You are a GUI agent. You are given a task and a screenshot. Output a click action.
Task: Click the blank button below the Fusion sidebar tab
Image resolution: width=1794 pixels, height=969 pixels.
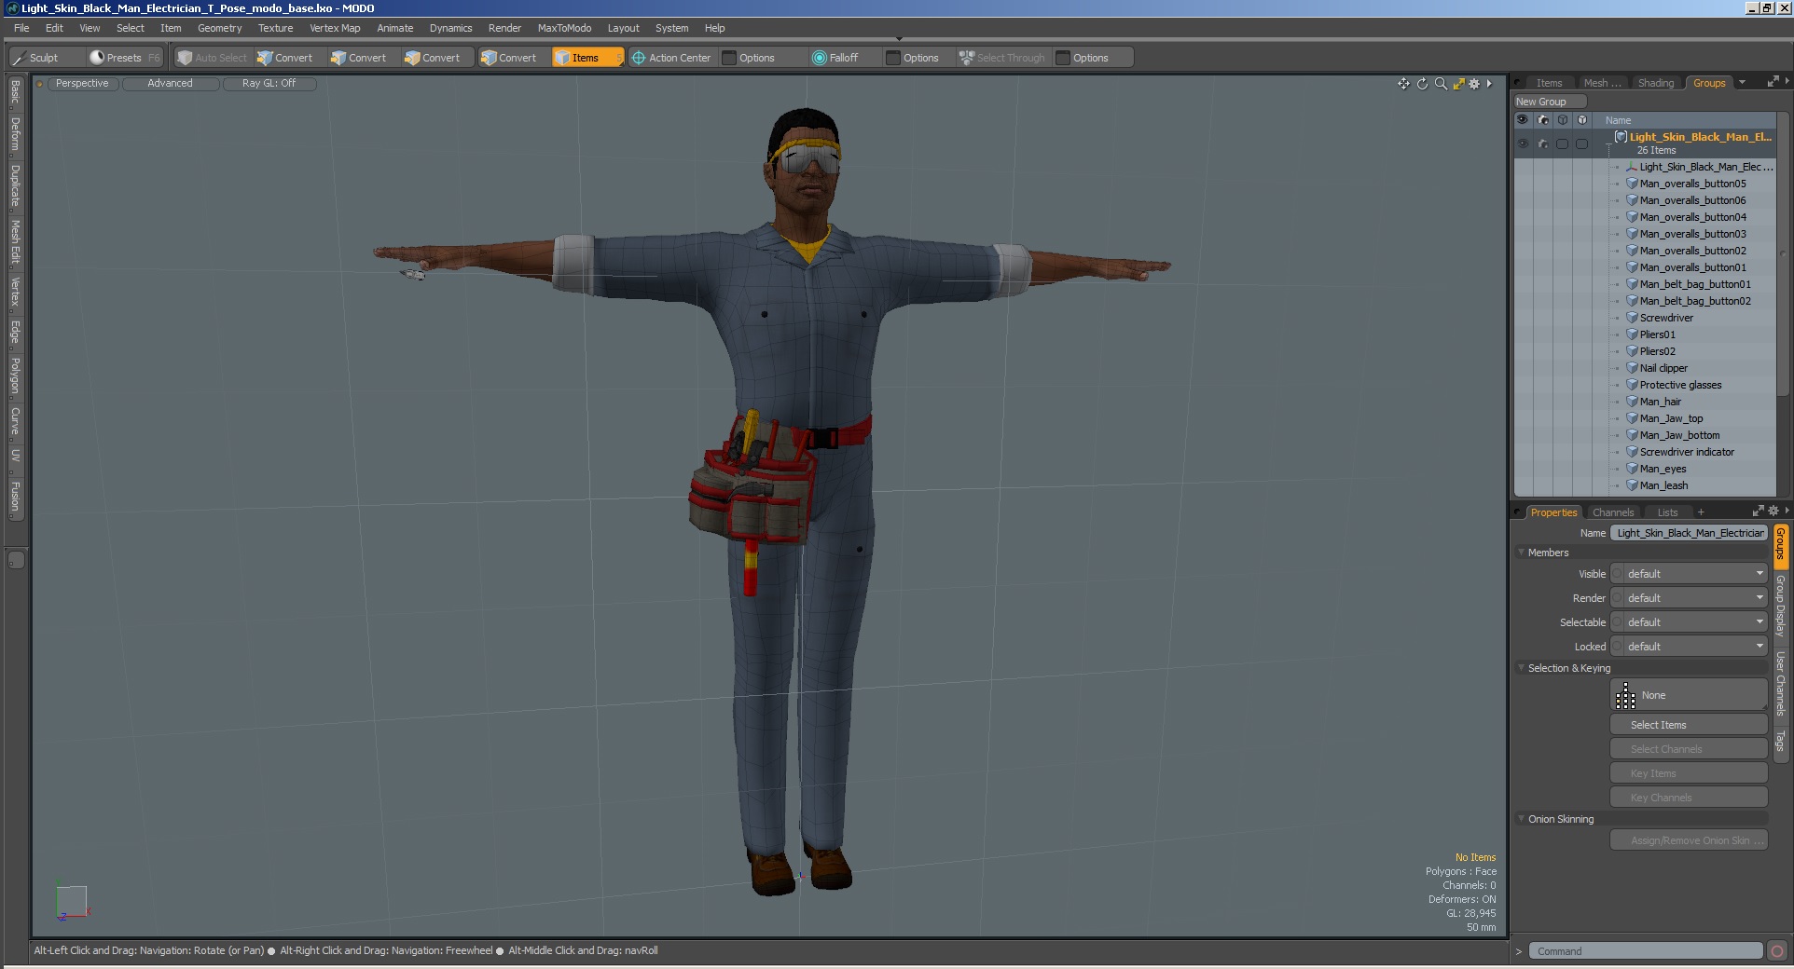coord(16,560)
